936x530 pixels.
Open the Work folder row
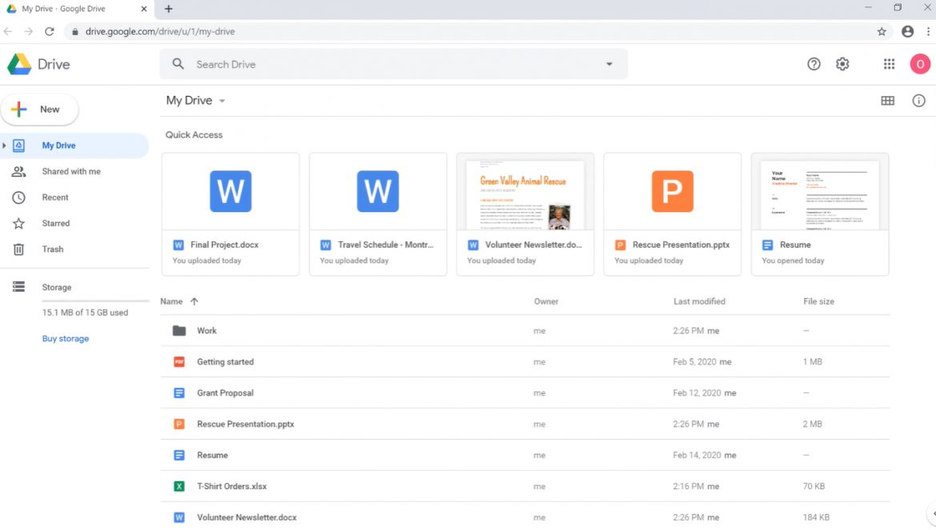(x=206, y=330)
